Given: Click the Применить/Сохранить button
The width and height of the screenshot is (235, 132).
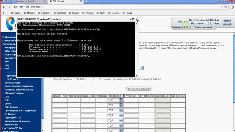Looking at the screenshot, I should pos(138,89).
